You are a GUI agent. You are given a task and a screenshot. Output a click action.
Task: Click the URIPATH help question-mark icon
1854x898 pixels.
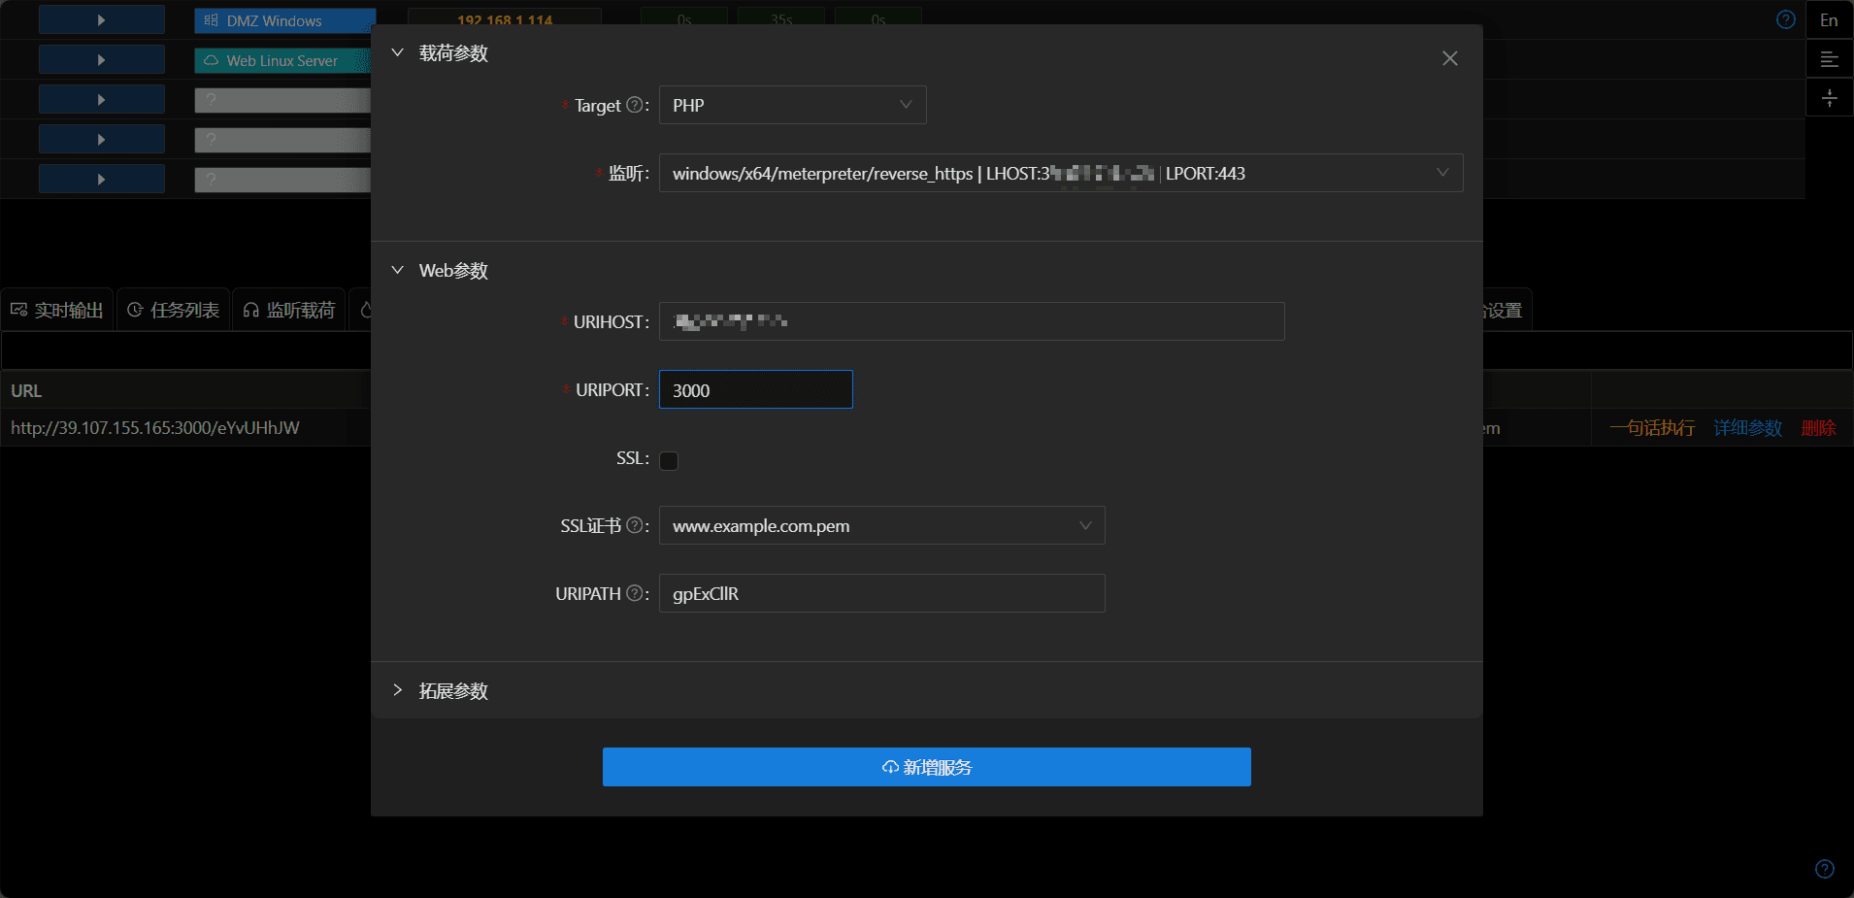[x=634, y=593]
